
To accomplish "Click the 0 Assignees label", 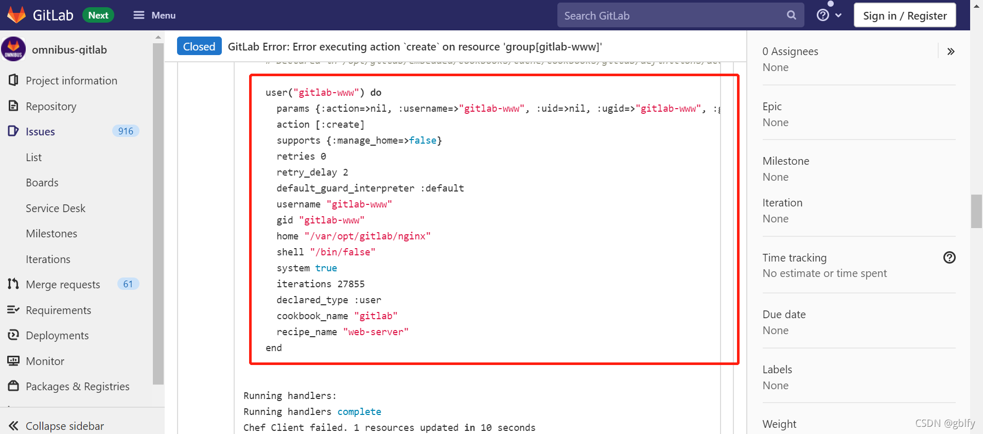I will click(790, 51).
